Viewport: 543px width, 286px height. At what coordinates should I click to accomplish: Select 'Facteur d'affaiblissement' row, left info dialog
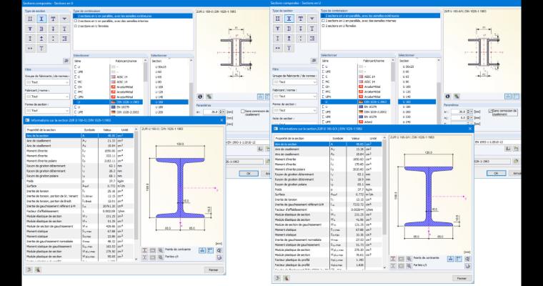pos(79,211)
